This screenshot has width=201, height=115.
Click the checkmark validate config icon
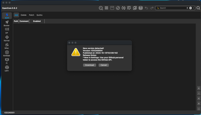118,8
